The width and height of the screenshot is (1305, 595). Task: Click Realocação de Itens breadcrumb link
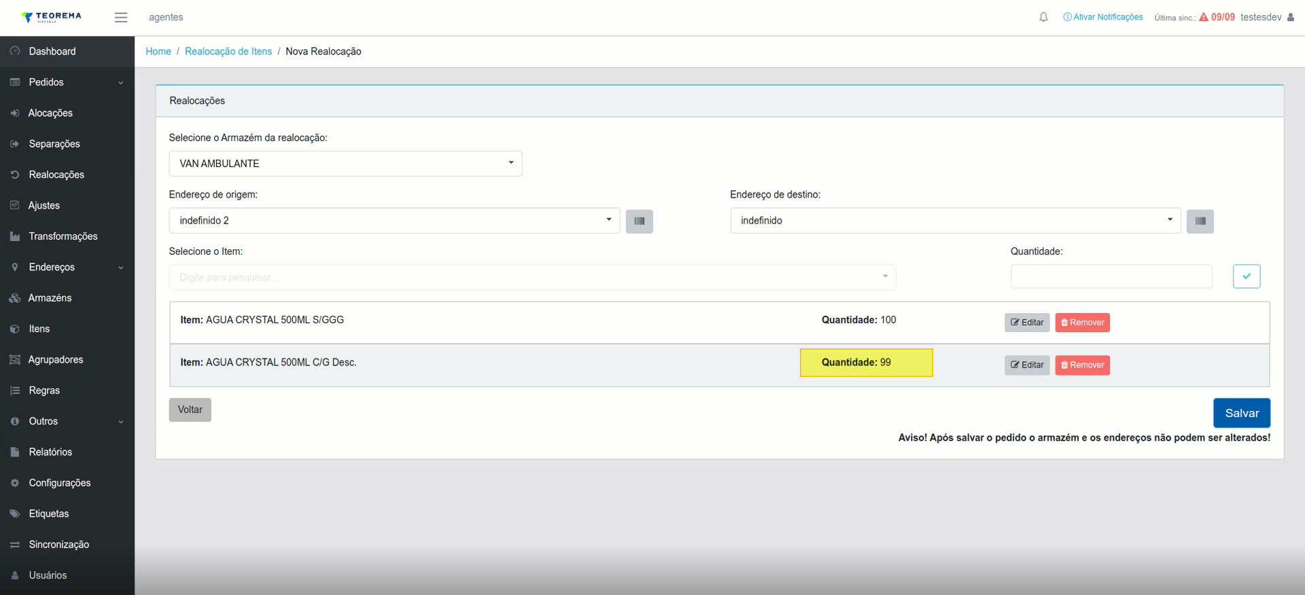point(228,52)
